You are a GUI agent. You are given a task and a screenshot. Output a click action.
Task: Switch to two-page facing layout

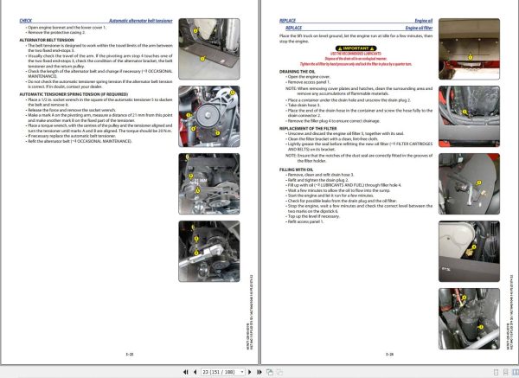(516, 372)
